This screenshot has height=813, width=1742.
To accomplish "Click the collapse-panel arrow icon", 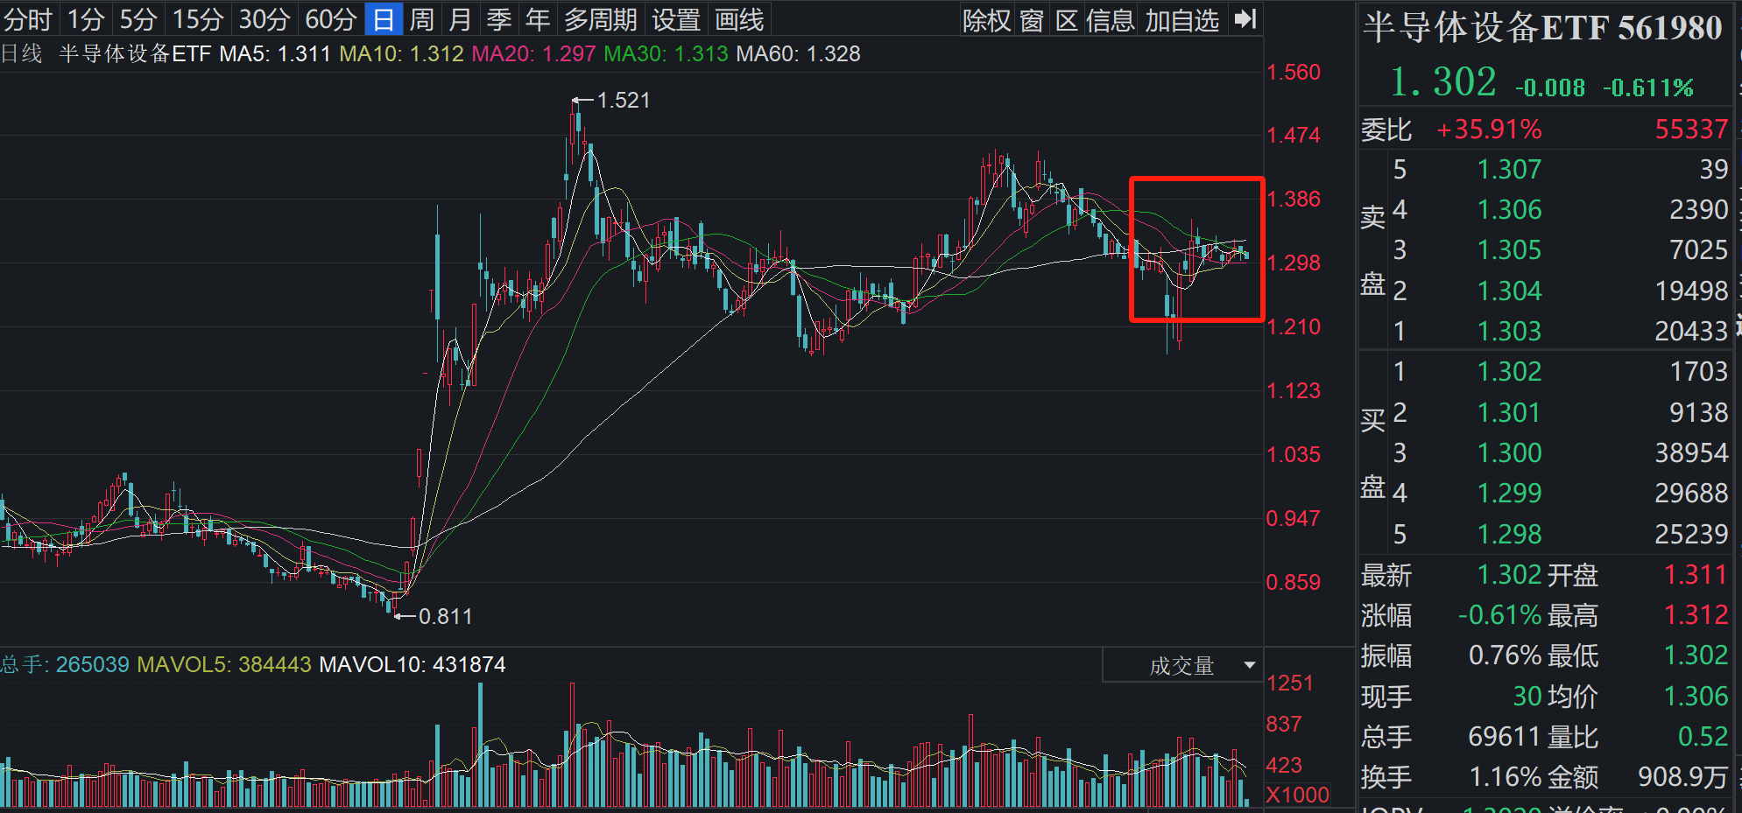I will tap(1245, 18).
